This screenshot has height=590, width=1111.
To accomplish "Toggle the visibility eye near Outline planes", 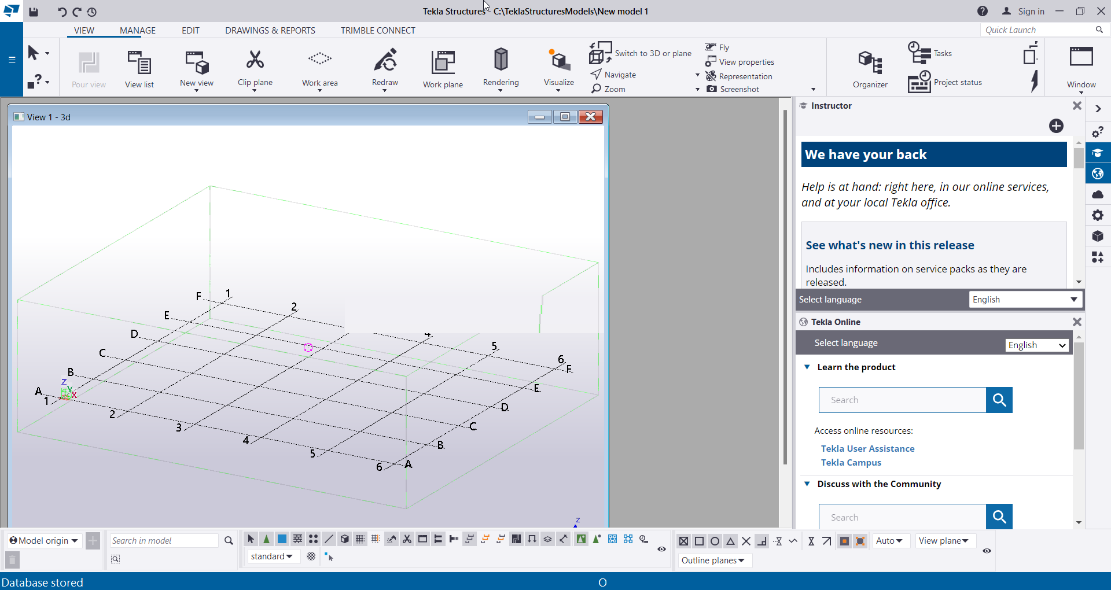I will click(987, 551).
